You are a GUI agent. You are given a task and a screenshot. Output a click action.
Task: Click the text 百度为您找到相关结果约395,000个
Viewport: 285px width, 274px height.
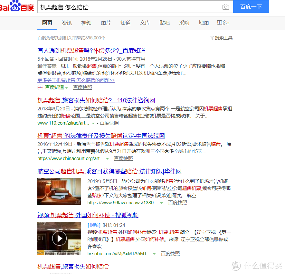click(71, 38)
